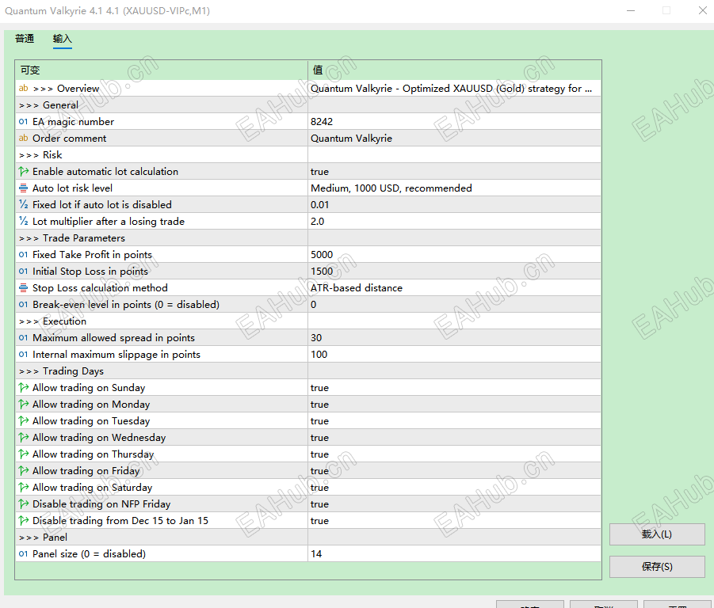Edit the Fixed Take Profit value 5000
This screenshot has width=714, height=608.
tap(454, 255)
